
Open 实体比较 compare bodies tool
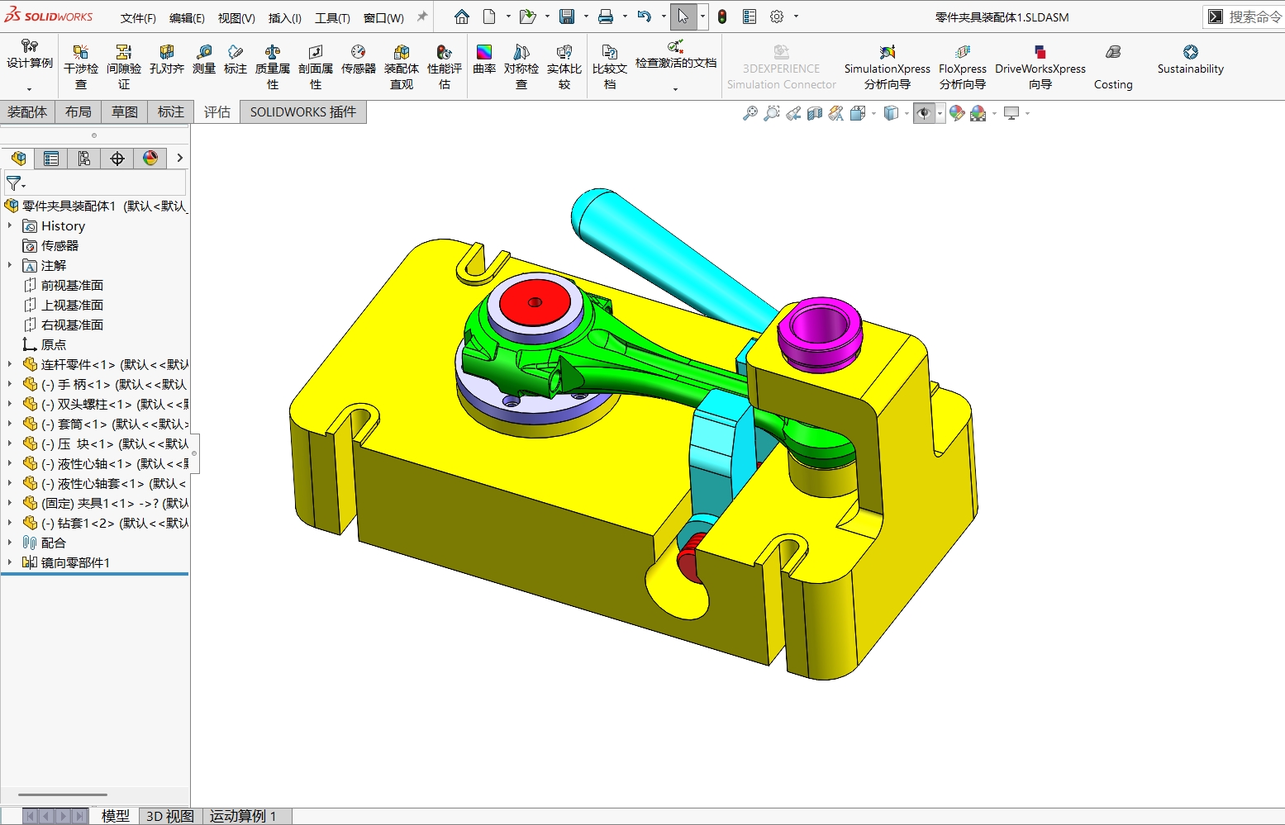564,67
